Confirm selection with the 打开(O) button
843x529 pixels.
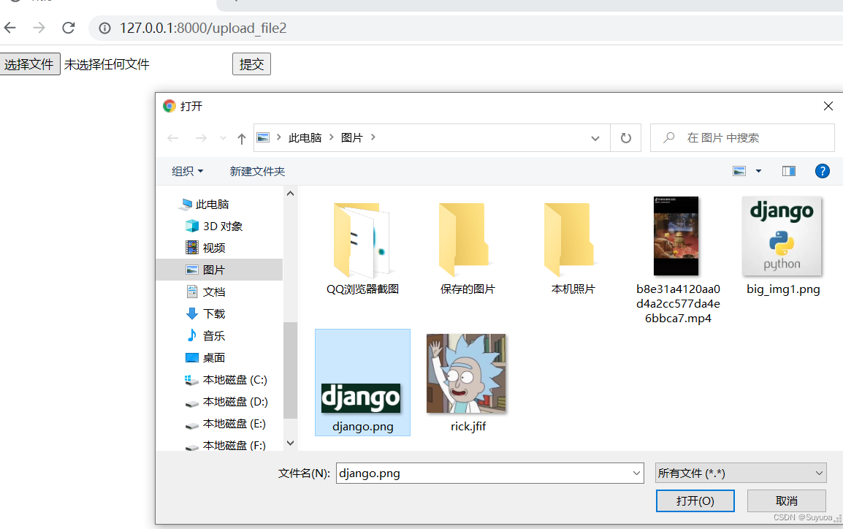(x=695, y=501)
